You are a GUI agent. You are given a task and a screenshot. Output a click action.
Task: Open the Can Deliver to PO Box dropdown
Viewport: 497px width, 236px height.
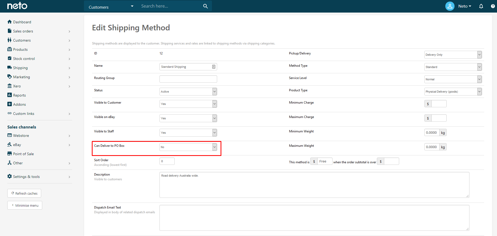pos(188,147)
